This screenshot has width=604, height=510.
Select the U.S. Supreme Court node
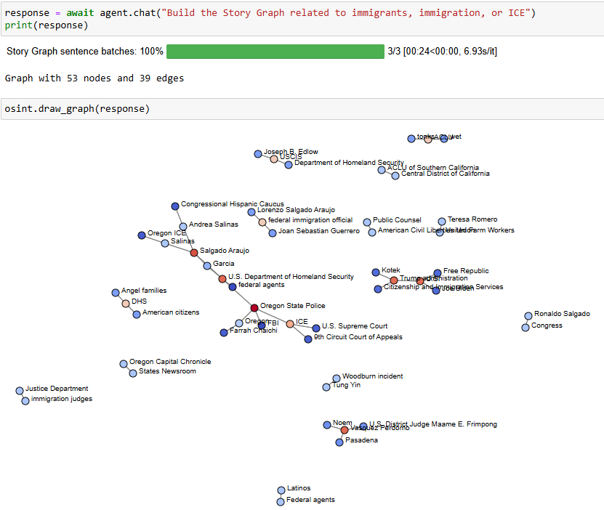click(316, 328)
